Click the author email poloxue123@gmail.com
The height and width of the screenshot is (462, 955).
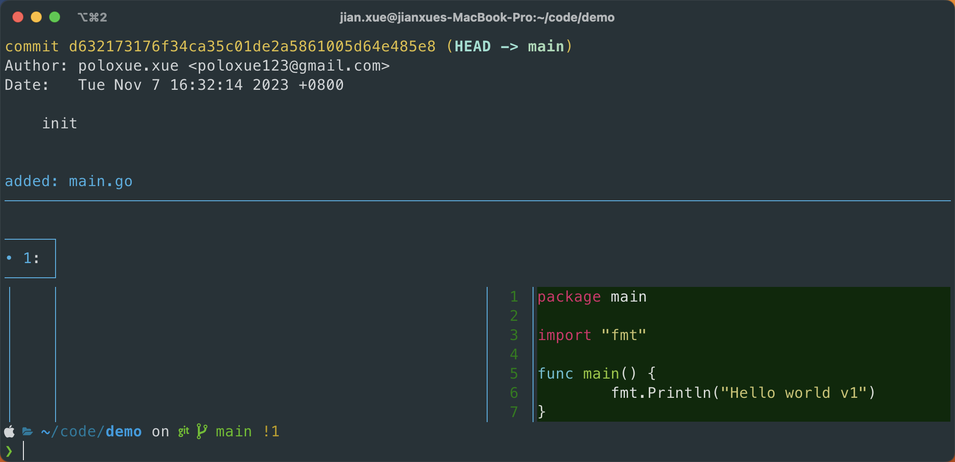coord(289,66)
